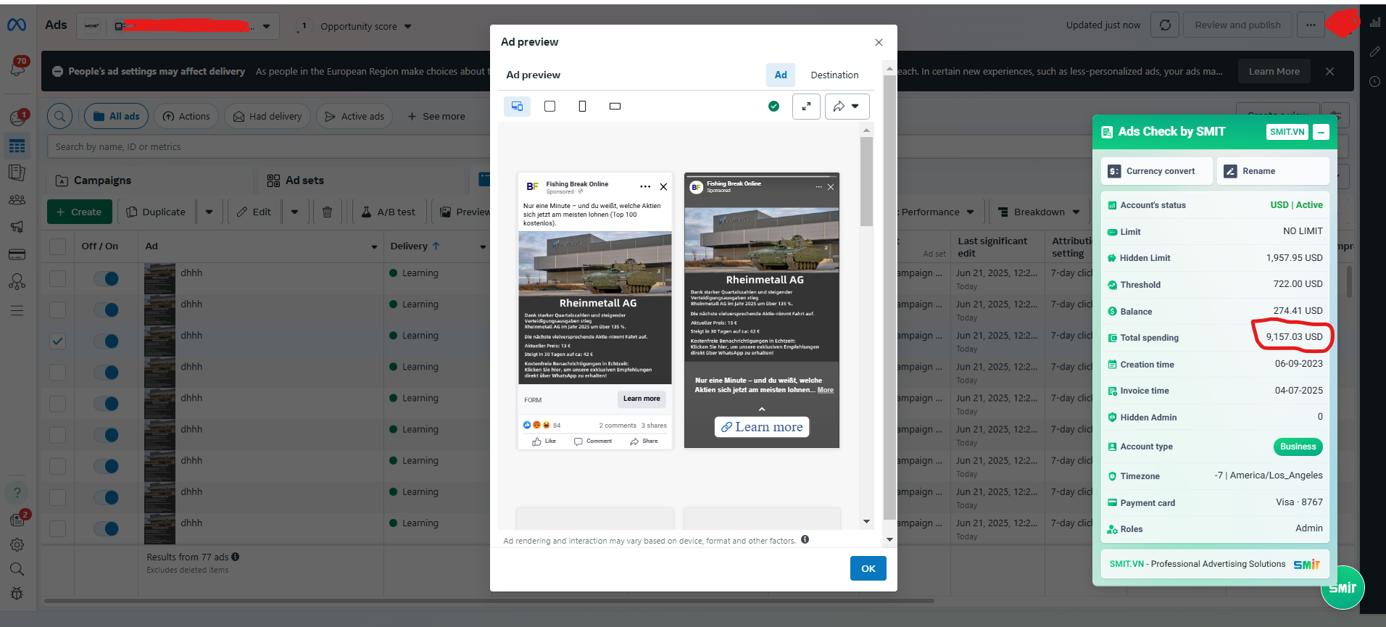Switch to the Destination tab in Ad preview
This screenshot has height=627, width=1386.
(834, 75)
